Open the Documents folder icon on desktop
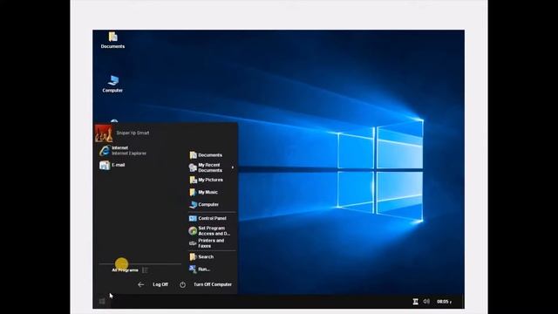 pyautogui.click(x=112, y=37)
